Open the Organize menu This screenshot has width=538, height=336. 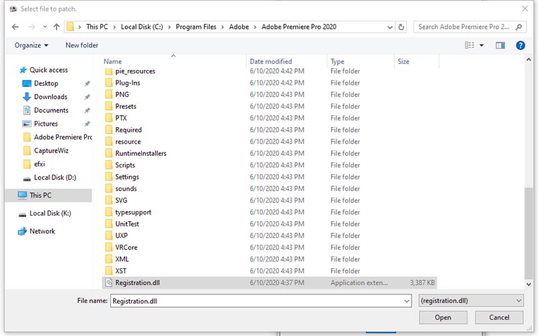pyautogui.click(x=31, y=45)
